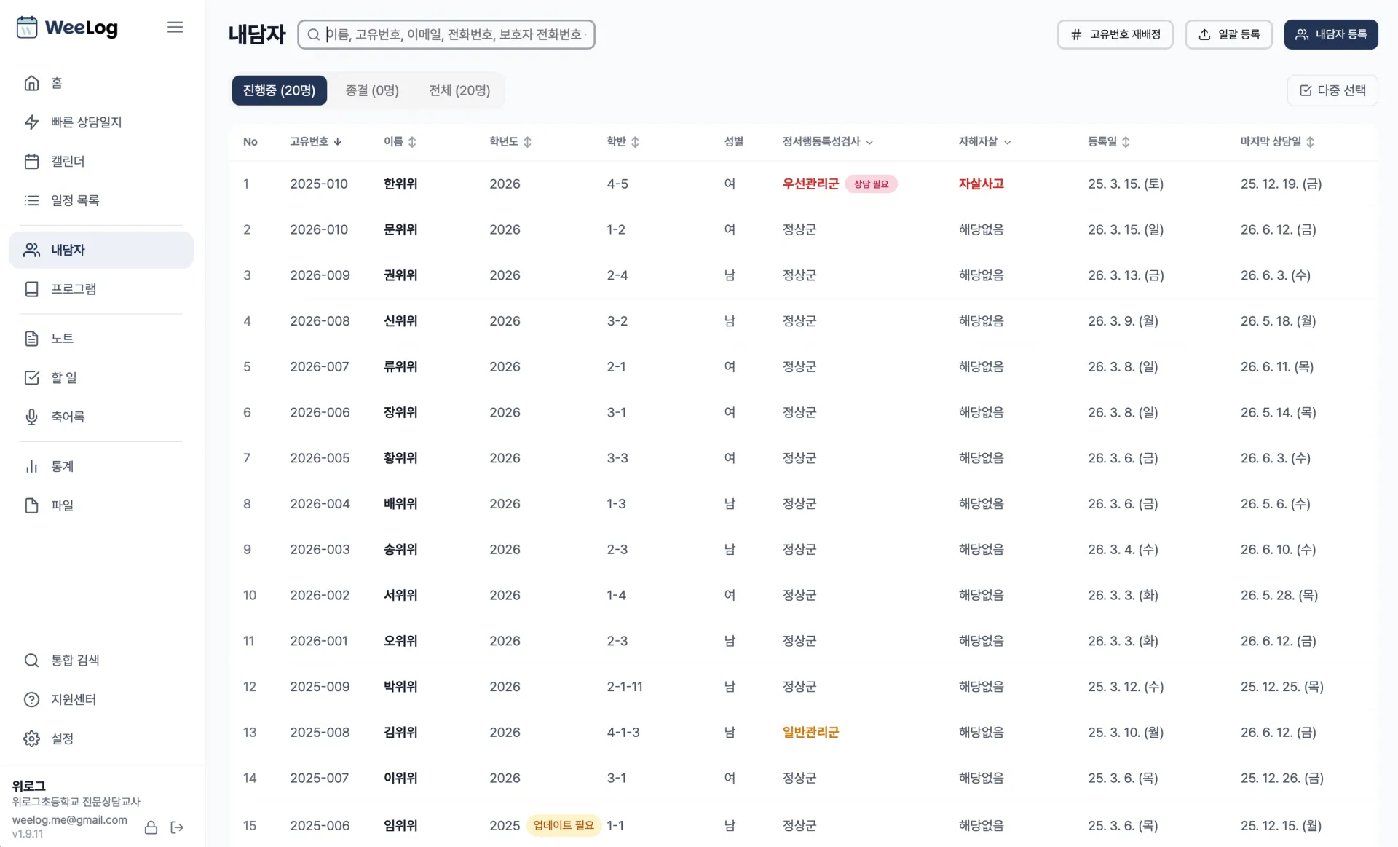Open 설정 gear icon
The image size is (1398, 847).
tap(31, 738)
